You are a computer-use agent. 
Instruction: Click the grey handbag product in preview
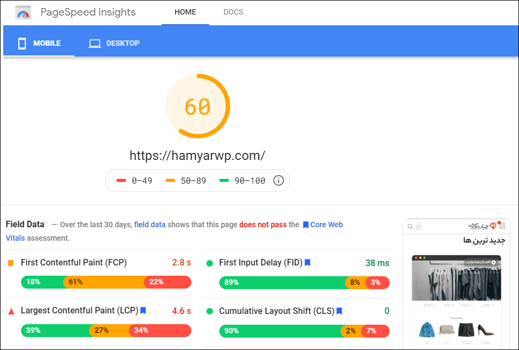click(446, 330)
